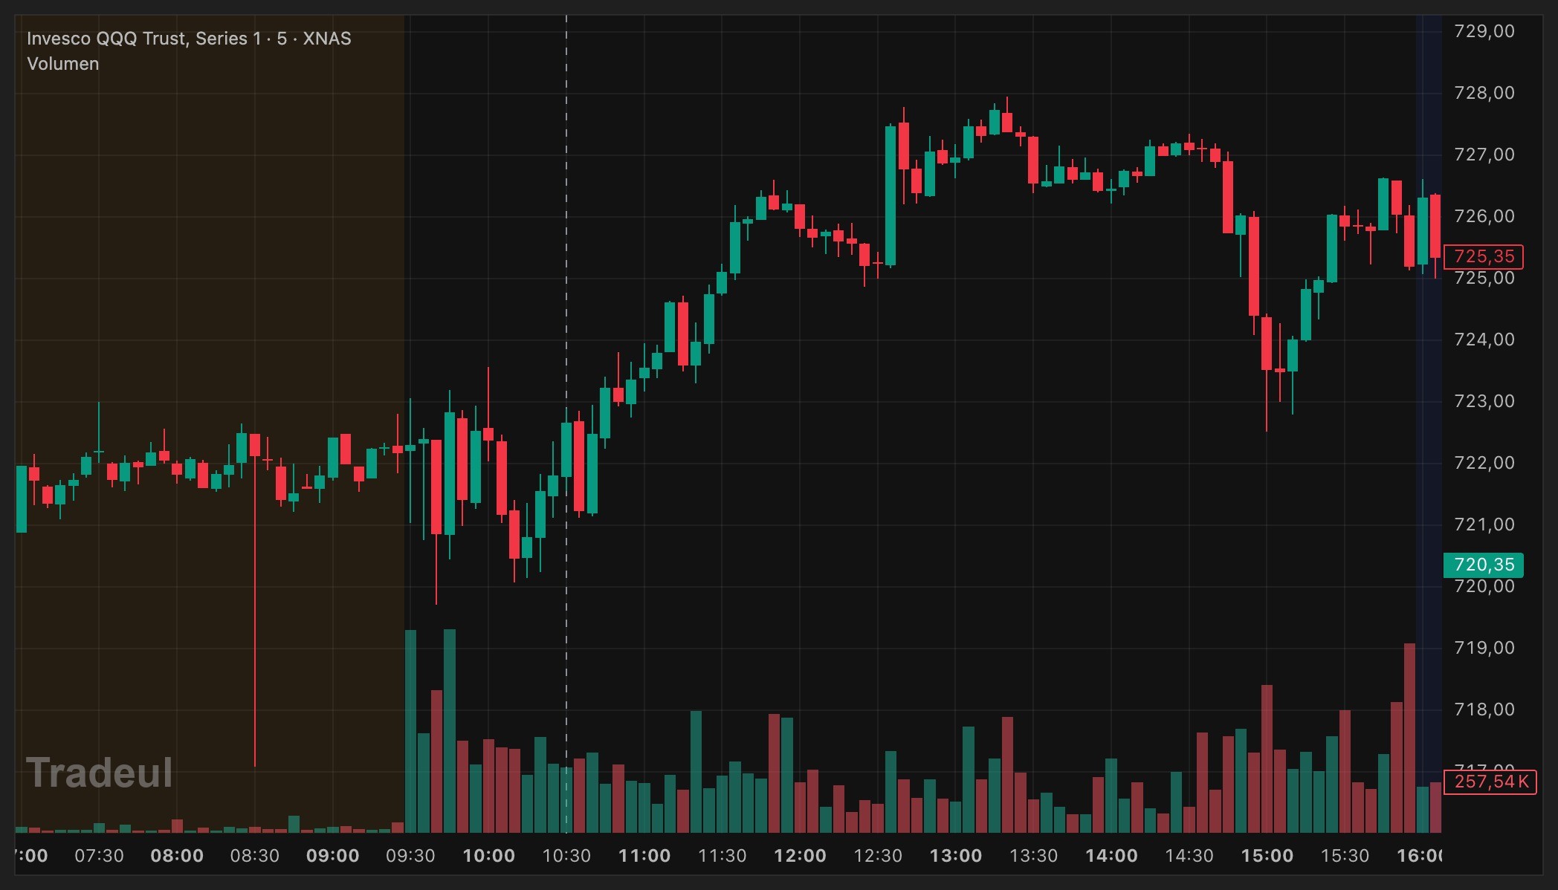Click the 15:30 time axis label

coord(1345,856)
